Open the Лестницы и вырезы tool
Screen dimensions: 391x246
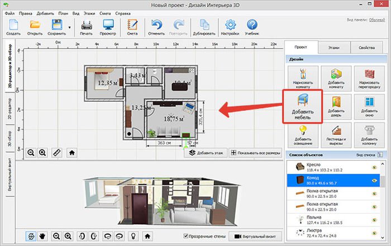336,134
